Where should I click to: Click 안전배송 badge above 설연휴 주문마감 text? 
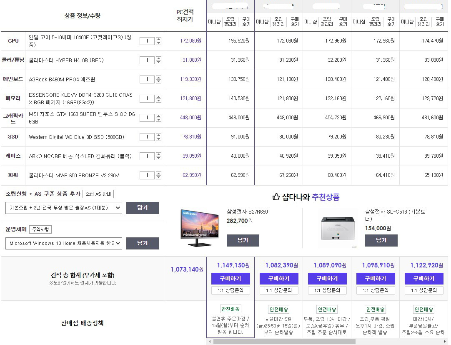point(231,309)
